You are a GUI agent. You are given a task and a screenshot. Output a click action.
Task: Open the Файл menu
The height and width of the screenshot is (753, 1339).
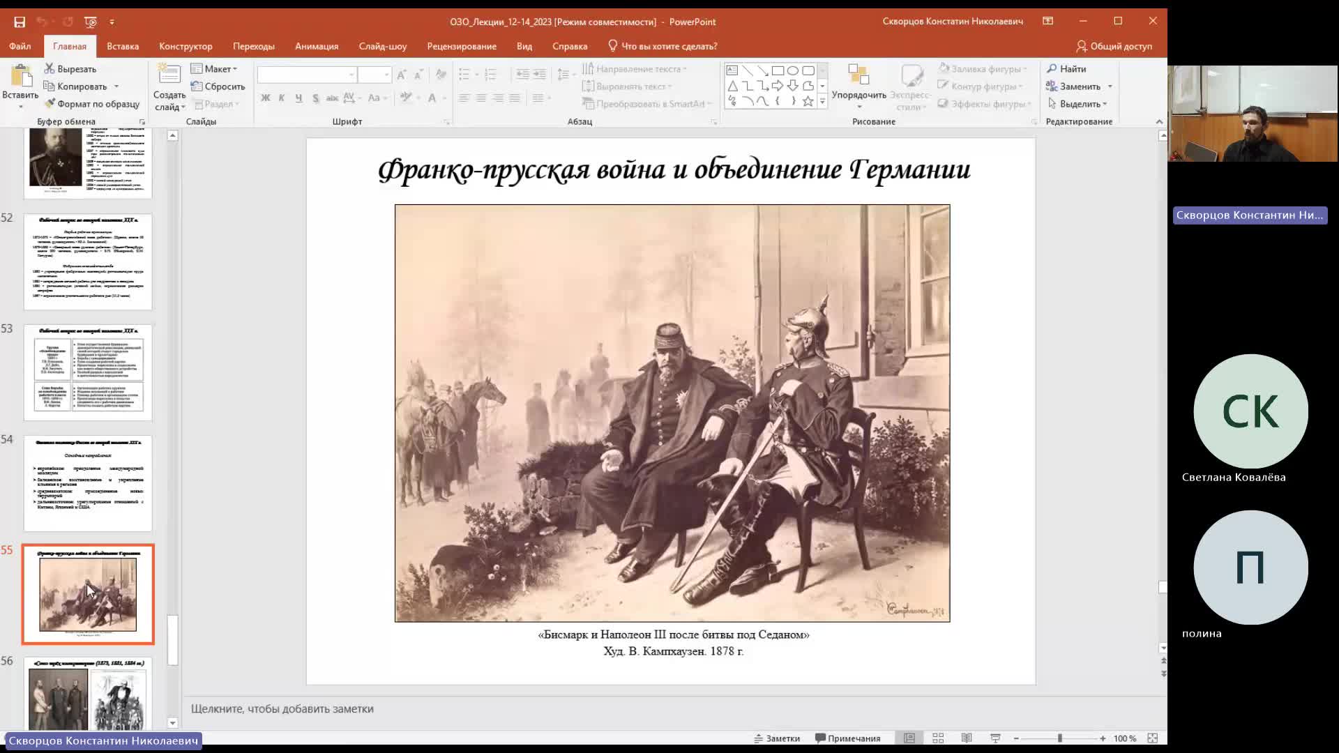[x=20, y=46]
